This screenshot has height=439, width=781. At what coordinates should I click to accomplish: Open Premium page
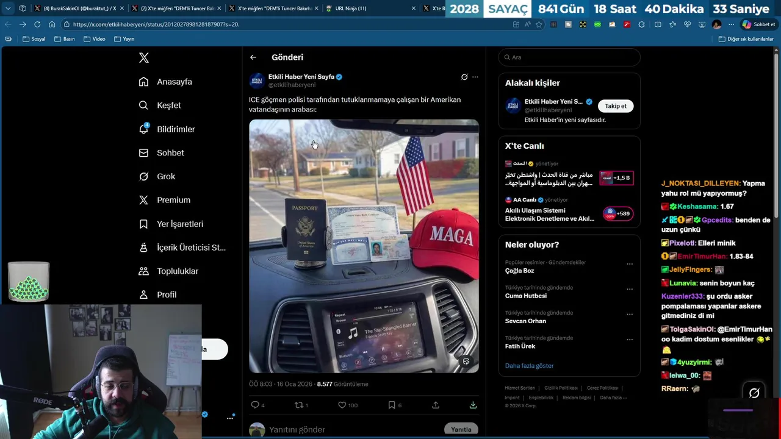[164, 200]
